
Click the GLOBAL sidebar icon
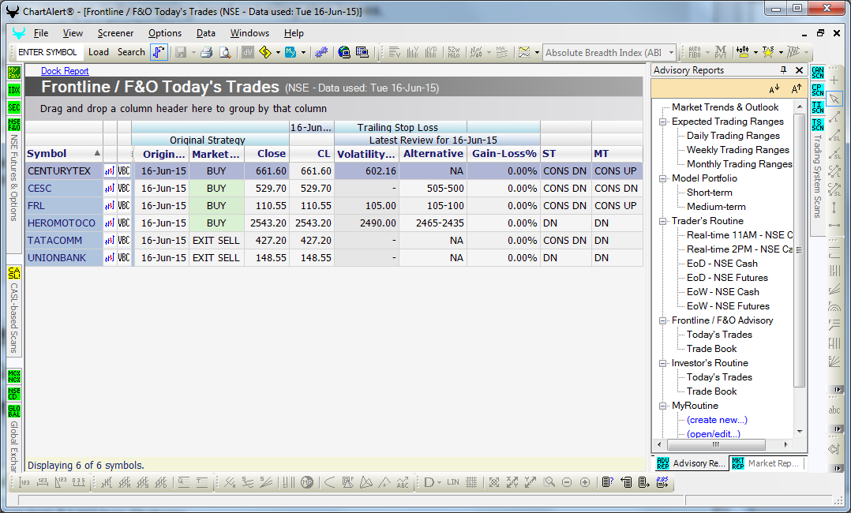(14, 411)
